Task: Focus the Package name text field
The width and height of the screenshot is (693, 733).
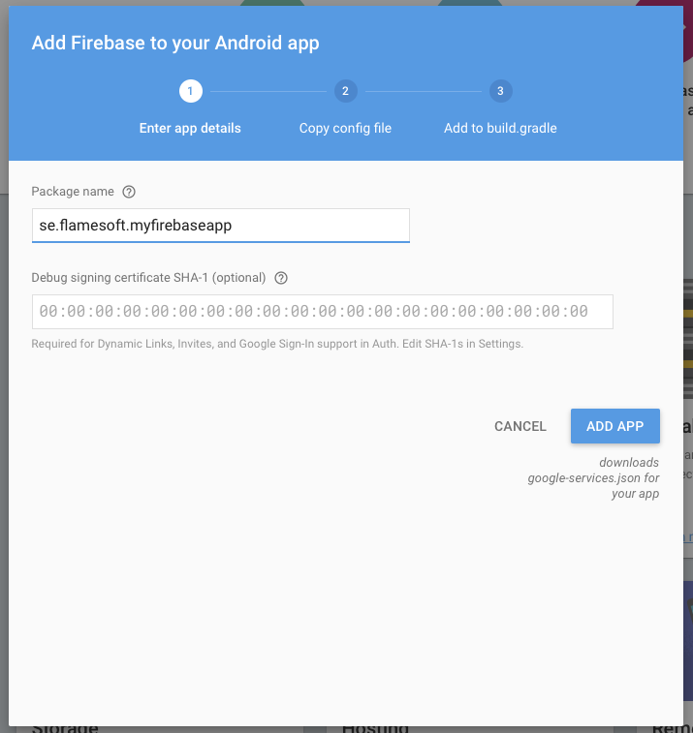Action: coord(220,225)
